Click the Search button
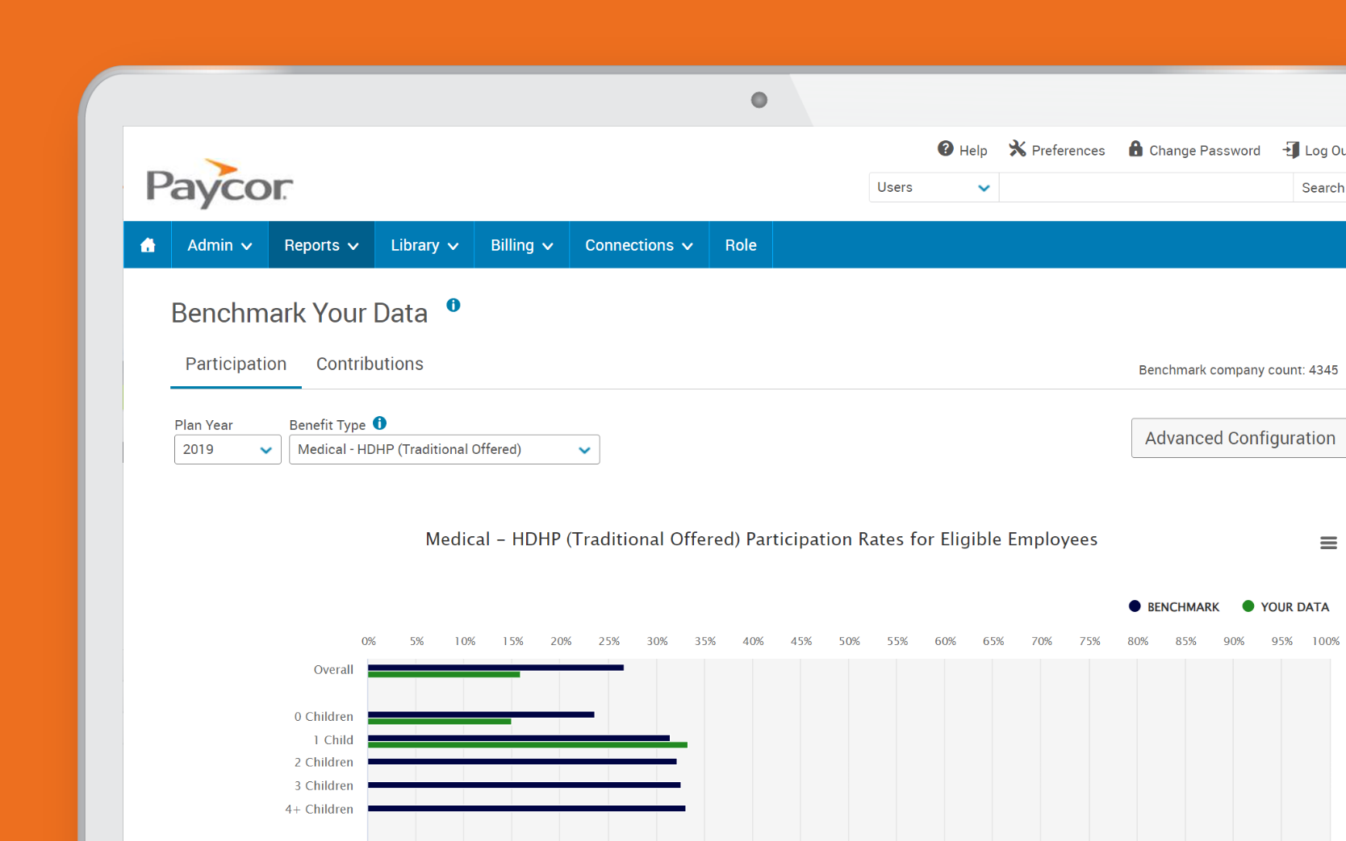The image size is (1346, 841). [1322, 187]
